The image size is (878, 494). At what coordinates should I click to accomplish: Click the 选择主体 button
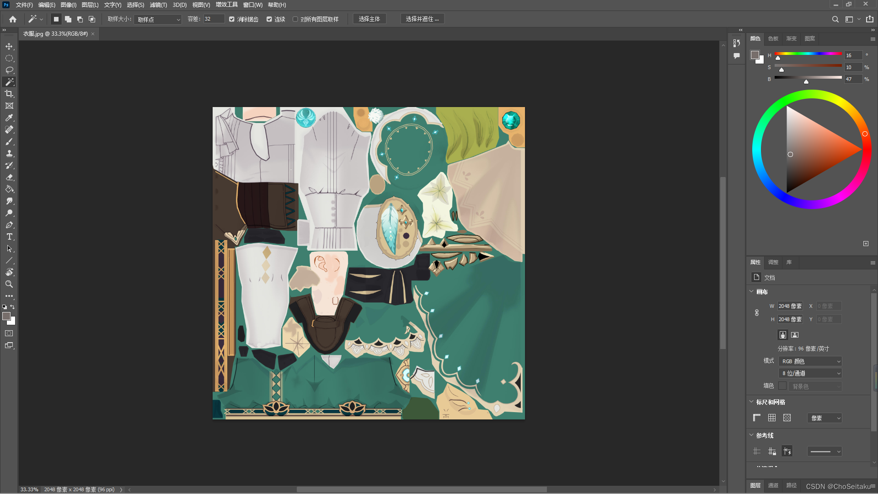click(x=369, y=19)
